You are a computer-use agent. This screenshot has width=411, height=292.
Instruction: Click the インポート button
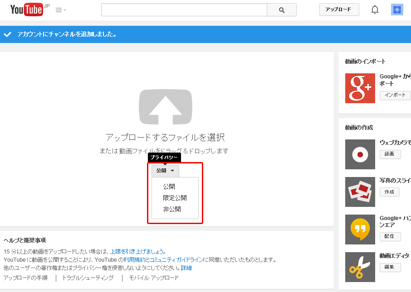click(395, 95)
